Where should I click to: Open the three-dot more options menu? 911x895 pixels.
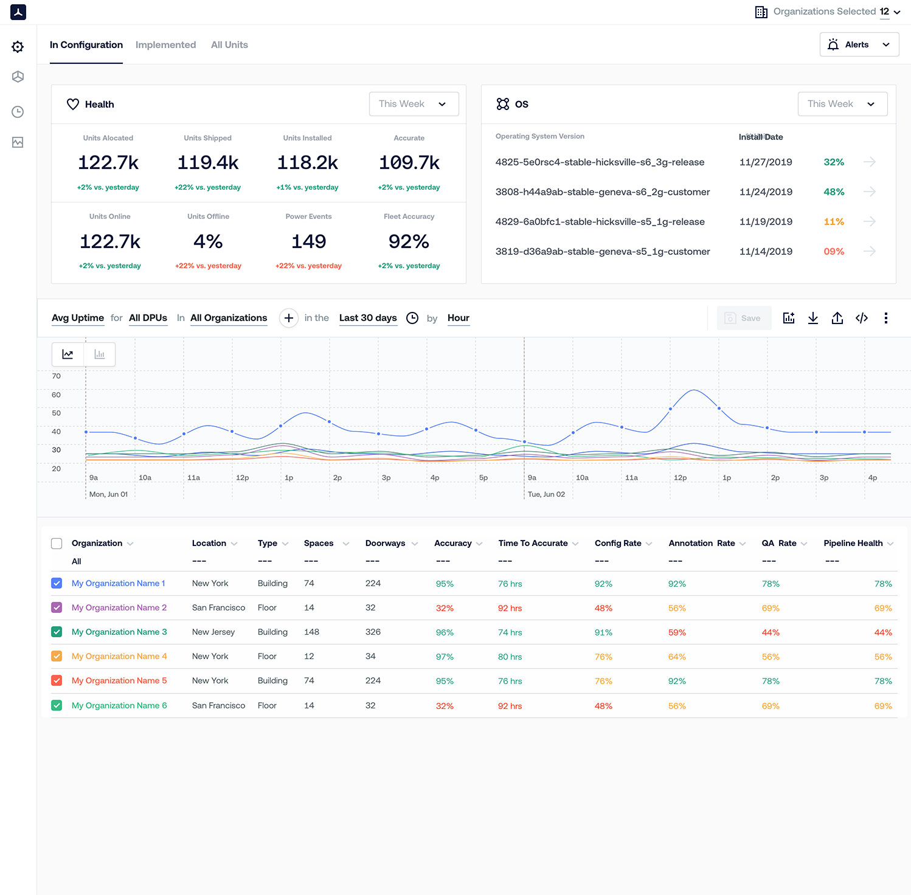885,318
